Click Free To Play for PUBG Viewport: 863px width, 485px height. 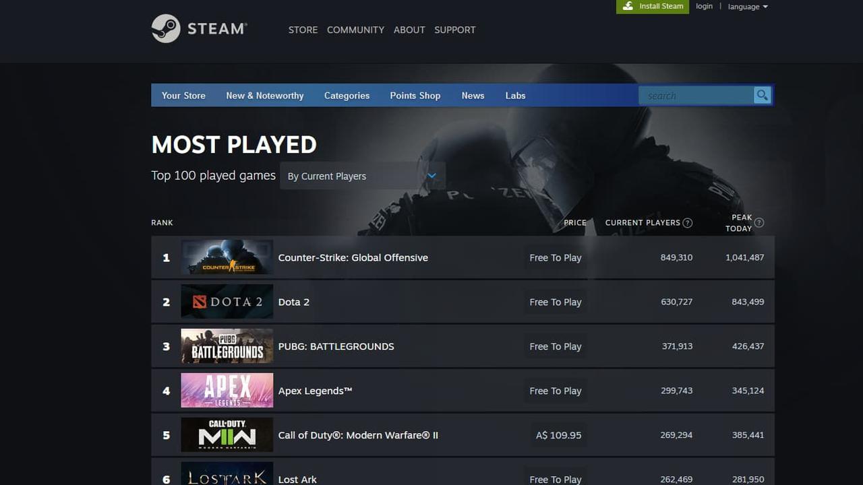556,346
